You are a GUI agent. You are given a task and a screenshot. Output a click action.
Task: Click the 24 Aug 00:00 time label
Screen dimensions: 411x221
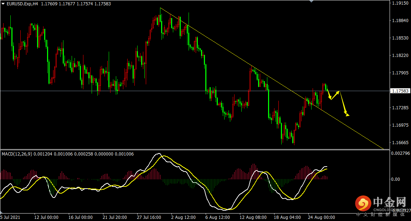[322, 217]
